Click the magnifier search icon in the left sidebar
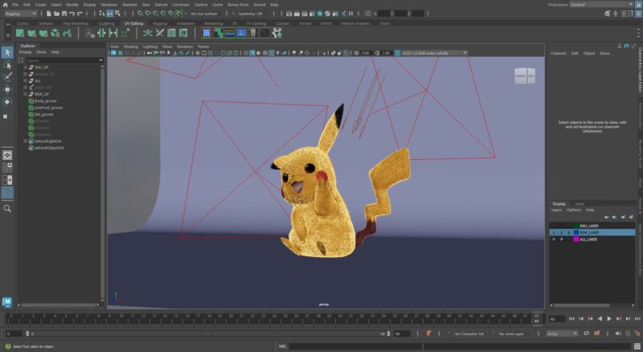 coord(7,208)
